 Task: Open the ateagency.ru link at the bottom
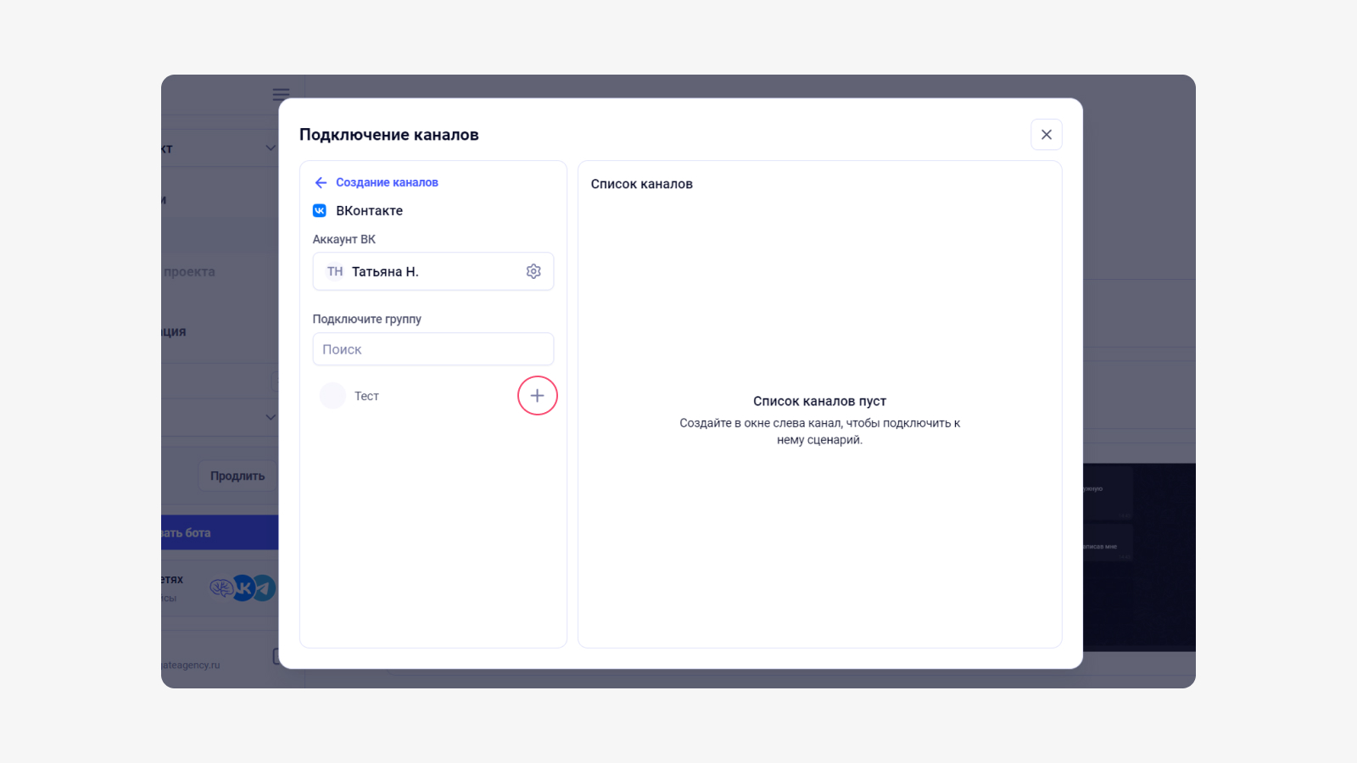(190, 665)
